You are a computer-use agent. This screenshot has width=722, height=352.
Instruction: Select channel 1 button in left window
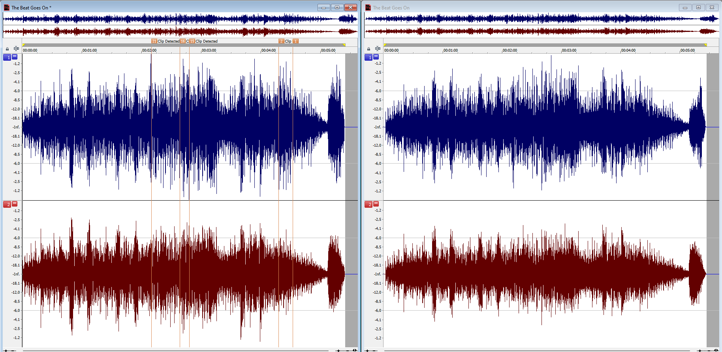[x=7, y=58]
